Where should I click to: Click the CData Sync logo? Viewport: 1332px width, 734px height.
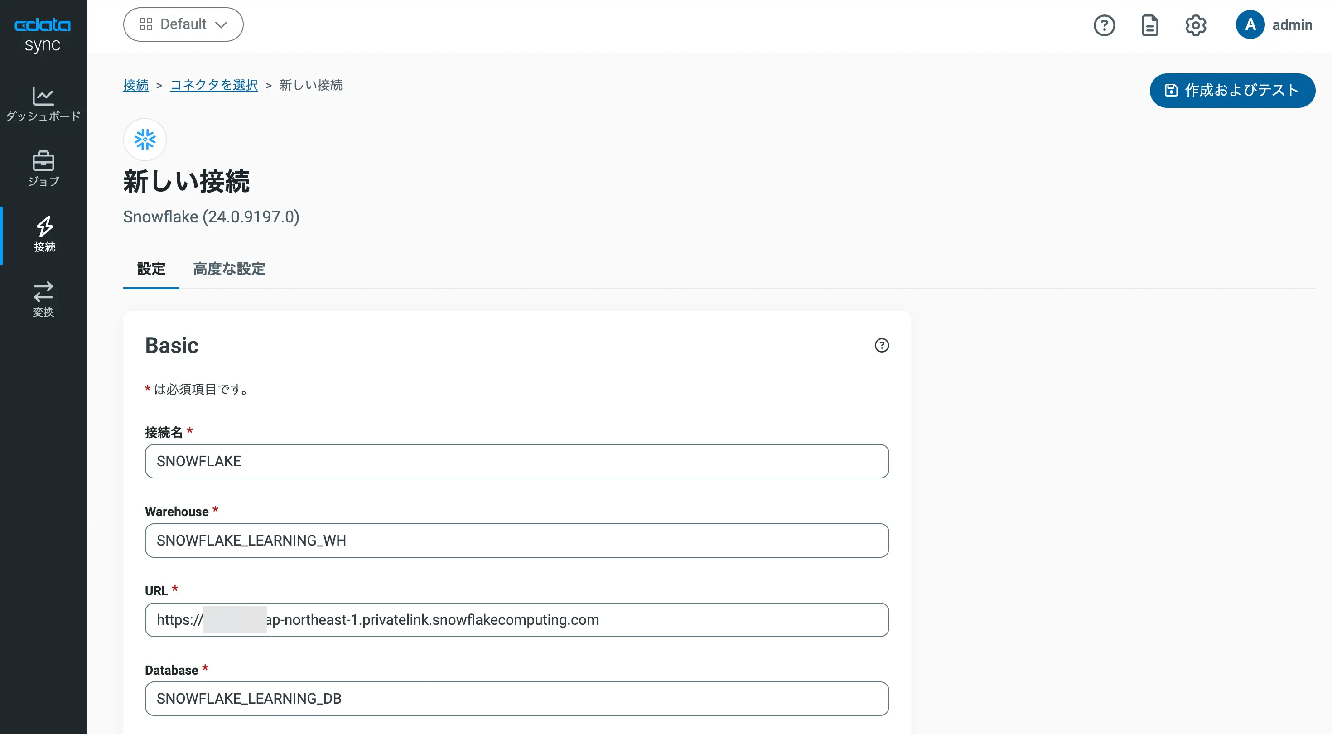click(x=43, y=34)
